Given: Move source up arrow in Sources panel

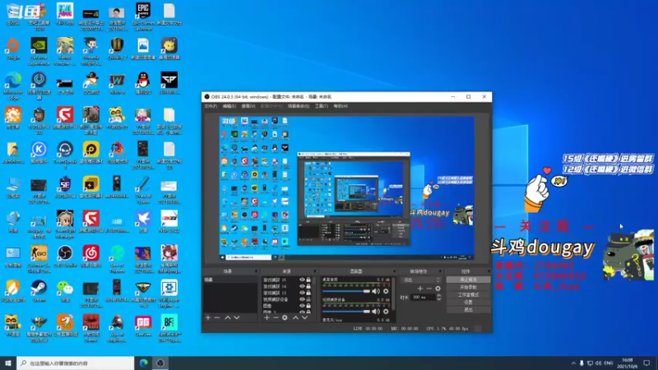Looking at the screenshot, I should click(x=295, y=318).
